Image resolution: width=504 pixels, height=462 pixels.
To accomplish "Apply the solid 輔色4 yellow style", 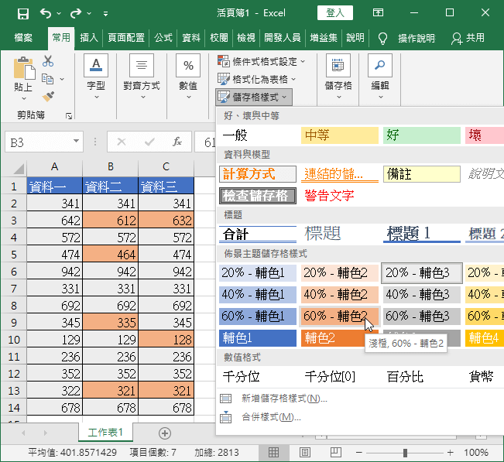I will [x=484, y=338].
